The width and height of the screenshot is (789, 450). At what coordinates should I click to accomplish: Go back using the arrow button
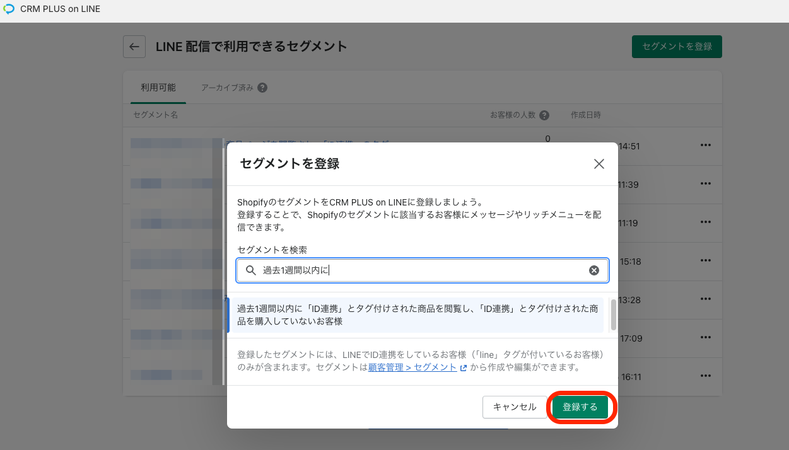(x=134, y=47)
